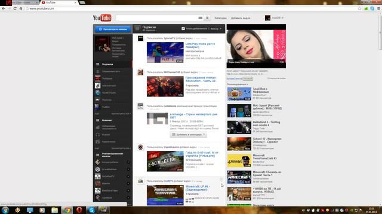Image resolution: width=382 pixels, height=214 pixels.
Task: Open the Гайд по E-50 Ausf. M title link
Action: (202, 154)
